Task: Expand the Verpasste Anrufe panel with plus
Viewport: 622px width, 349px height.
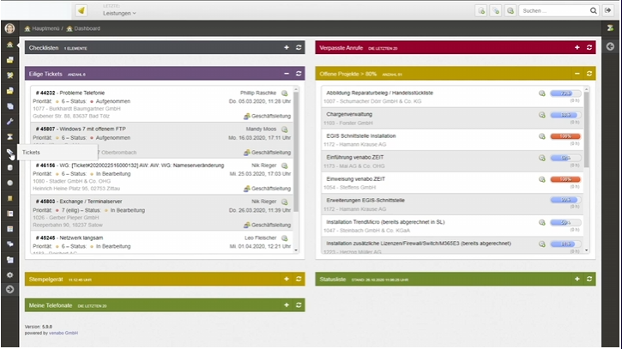Action: 577,48
